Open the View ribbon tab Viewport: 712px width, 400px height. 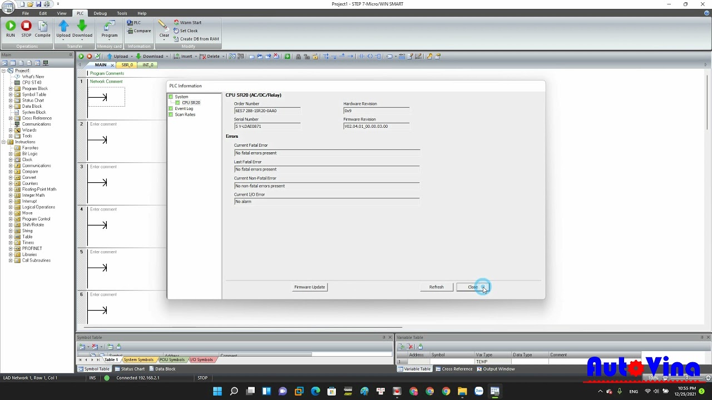(x=62, y=13)
